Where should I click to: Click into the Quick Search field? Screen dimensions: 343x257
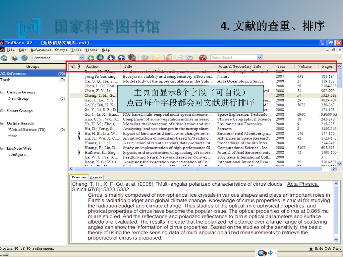tap(233, 58)
